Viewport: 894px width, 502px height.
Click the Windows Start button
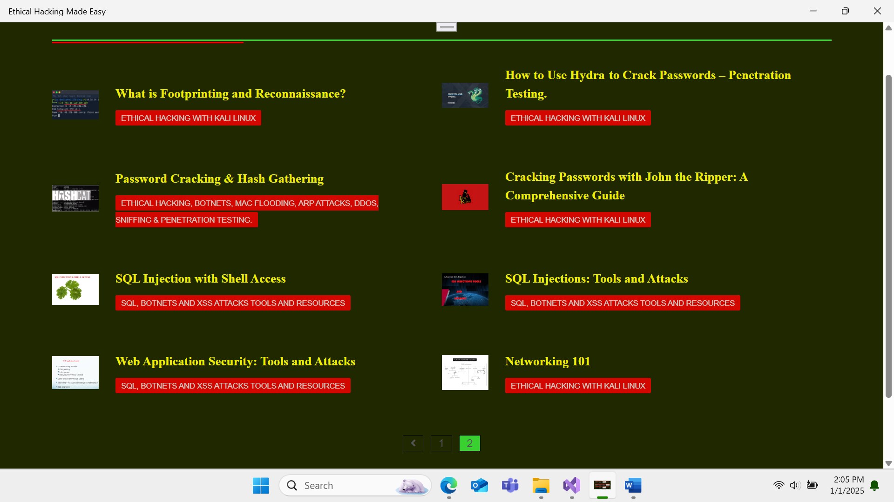(x=261, y=486)
